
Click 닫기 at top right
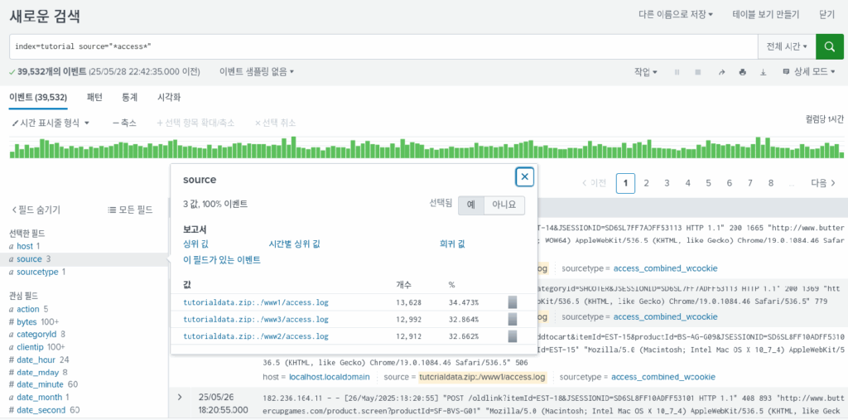point(827,15)
